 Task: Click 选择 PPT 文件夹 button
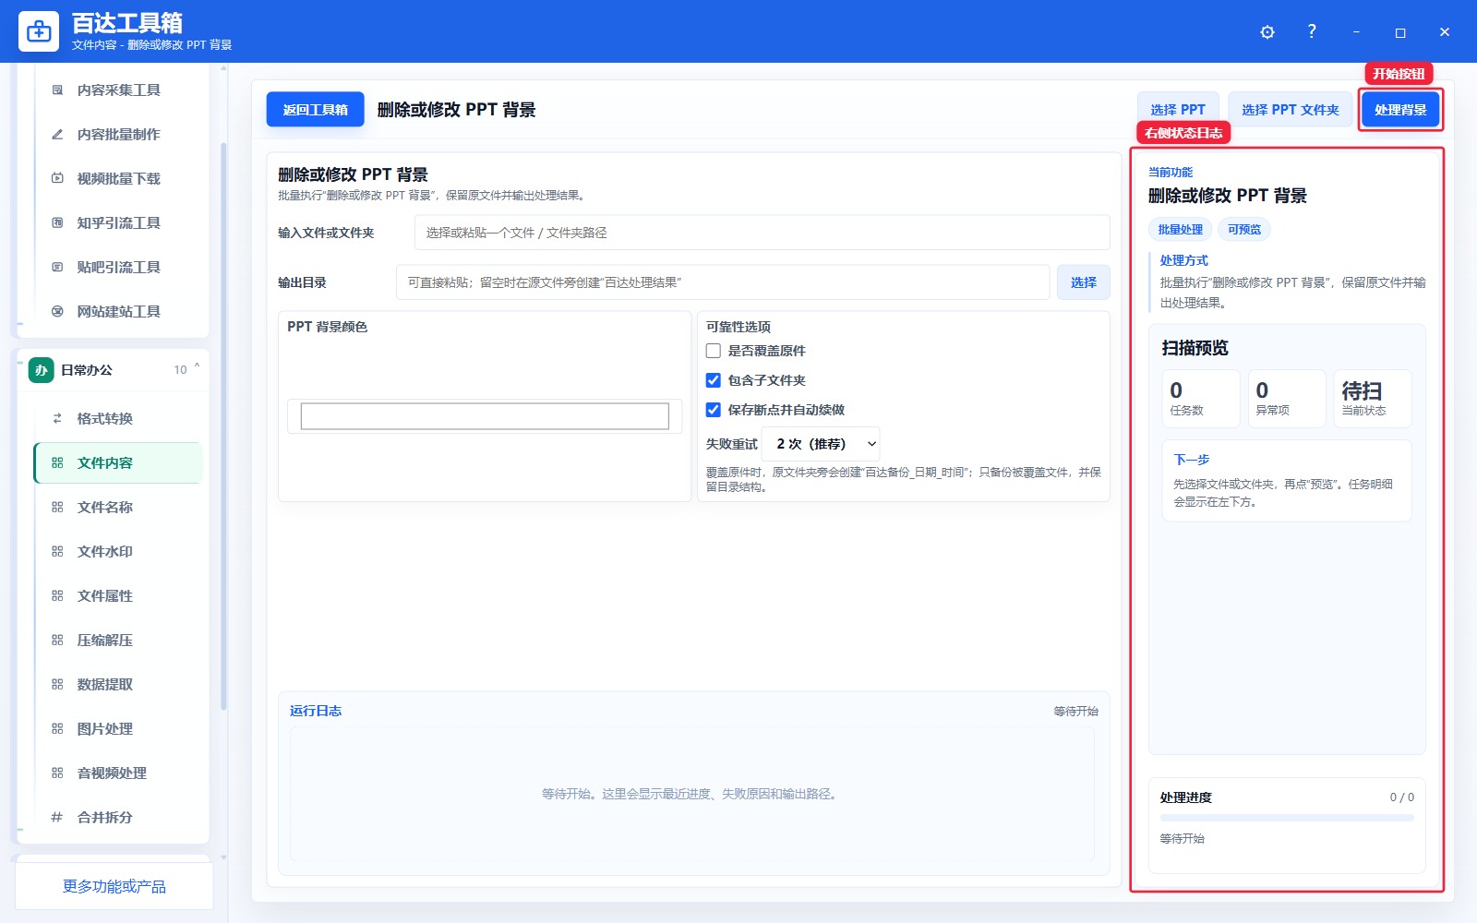[1290, 110]
